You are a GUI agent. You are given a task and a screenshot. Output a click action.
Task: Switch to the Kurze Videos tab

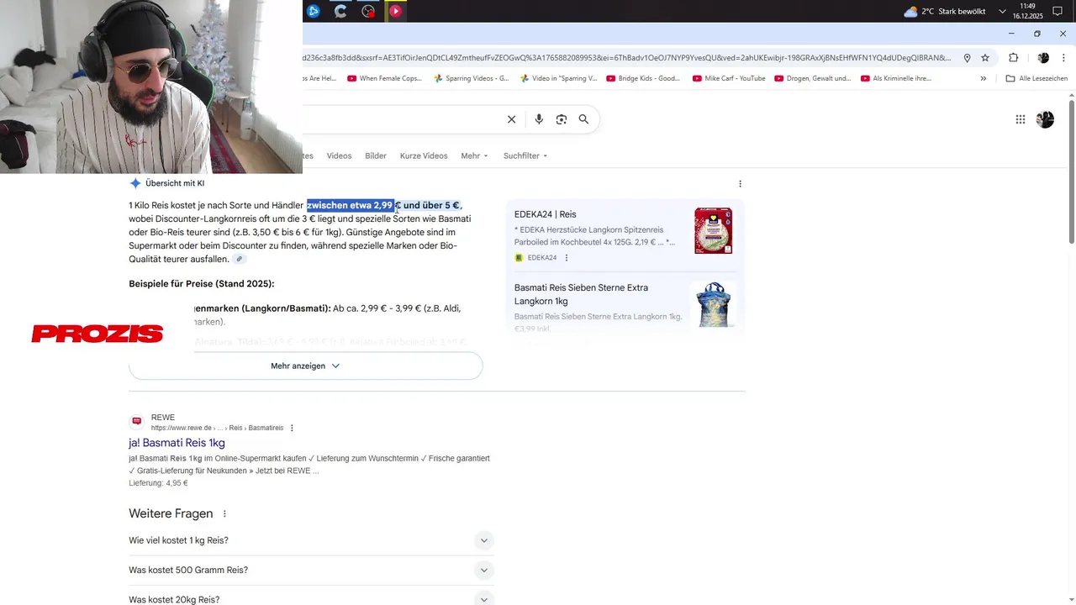(424, 155)
